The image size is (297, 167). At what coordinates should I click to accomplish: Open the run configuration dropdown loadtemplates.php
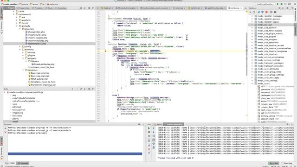(x=265, y=4)
